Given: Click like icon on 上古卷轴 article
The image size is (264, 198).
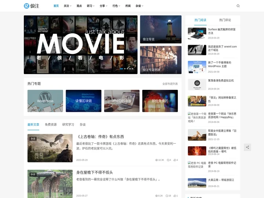Looking at the screenshot, I should (175, 160).
